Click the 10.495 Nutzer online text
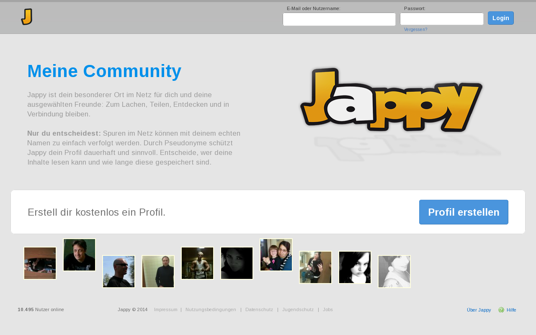536x335 pixels. pyautogui.click(x=41, y=310)
